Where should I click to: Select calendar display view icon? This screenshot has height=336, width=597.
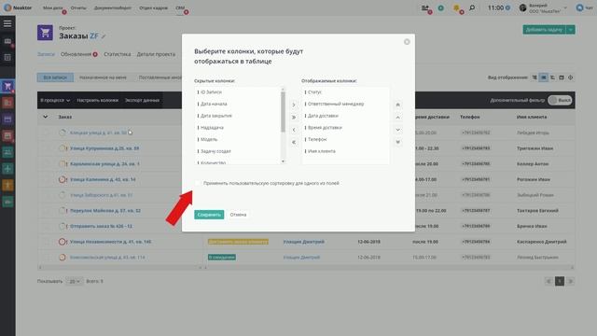click(x=562, y=77)
